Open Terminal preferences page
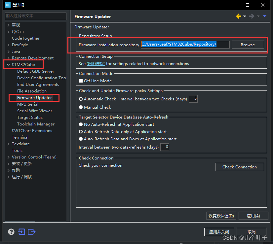 pyautogui.click(x=20, y=137)
